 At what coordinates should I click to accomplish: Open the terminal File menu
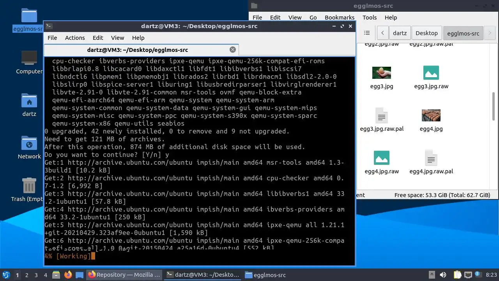pos(52,38)
